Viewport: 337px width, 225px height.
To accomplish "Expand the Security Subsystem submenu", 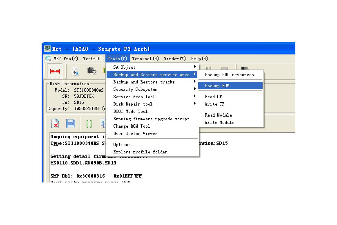I will [x=152, y=89].
